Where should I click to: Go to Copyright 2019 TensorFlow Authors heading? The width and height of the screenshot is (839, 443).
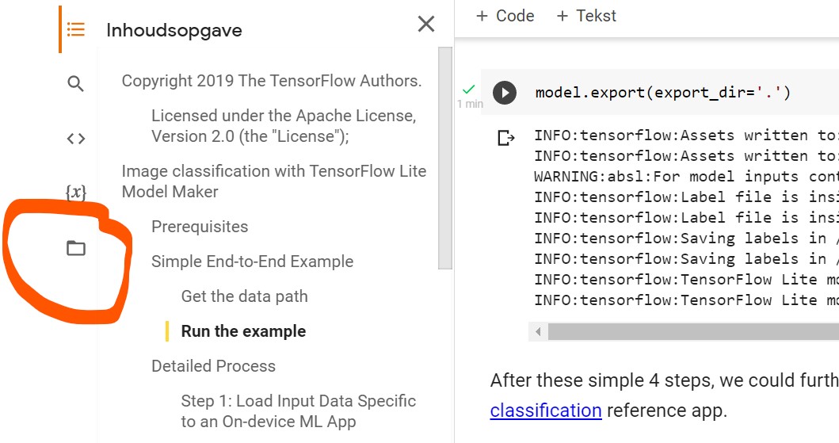pyautogui.click(x=271, y=81)
